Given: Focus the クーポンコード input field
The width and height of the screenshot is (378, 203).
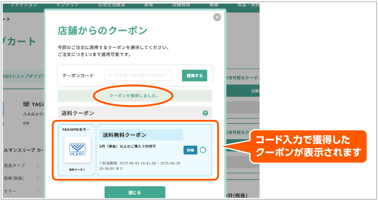Looking at the screenshot, I should coord(138,76).
